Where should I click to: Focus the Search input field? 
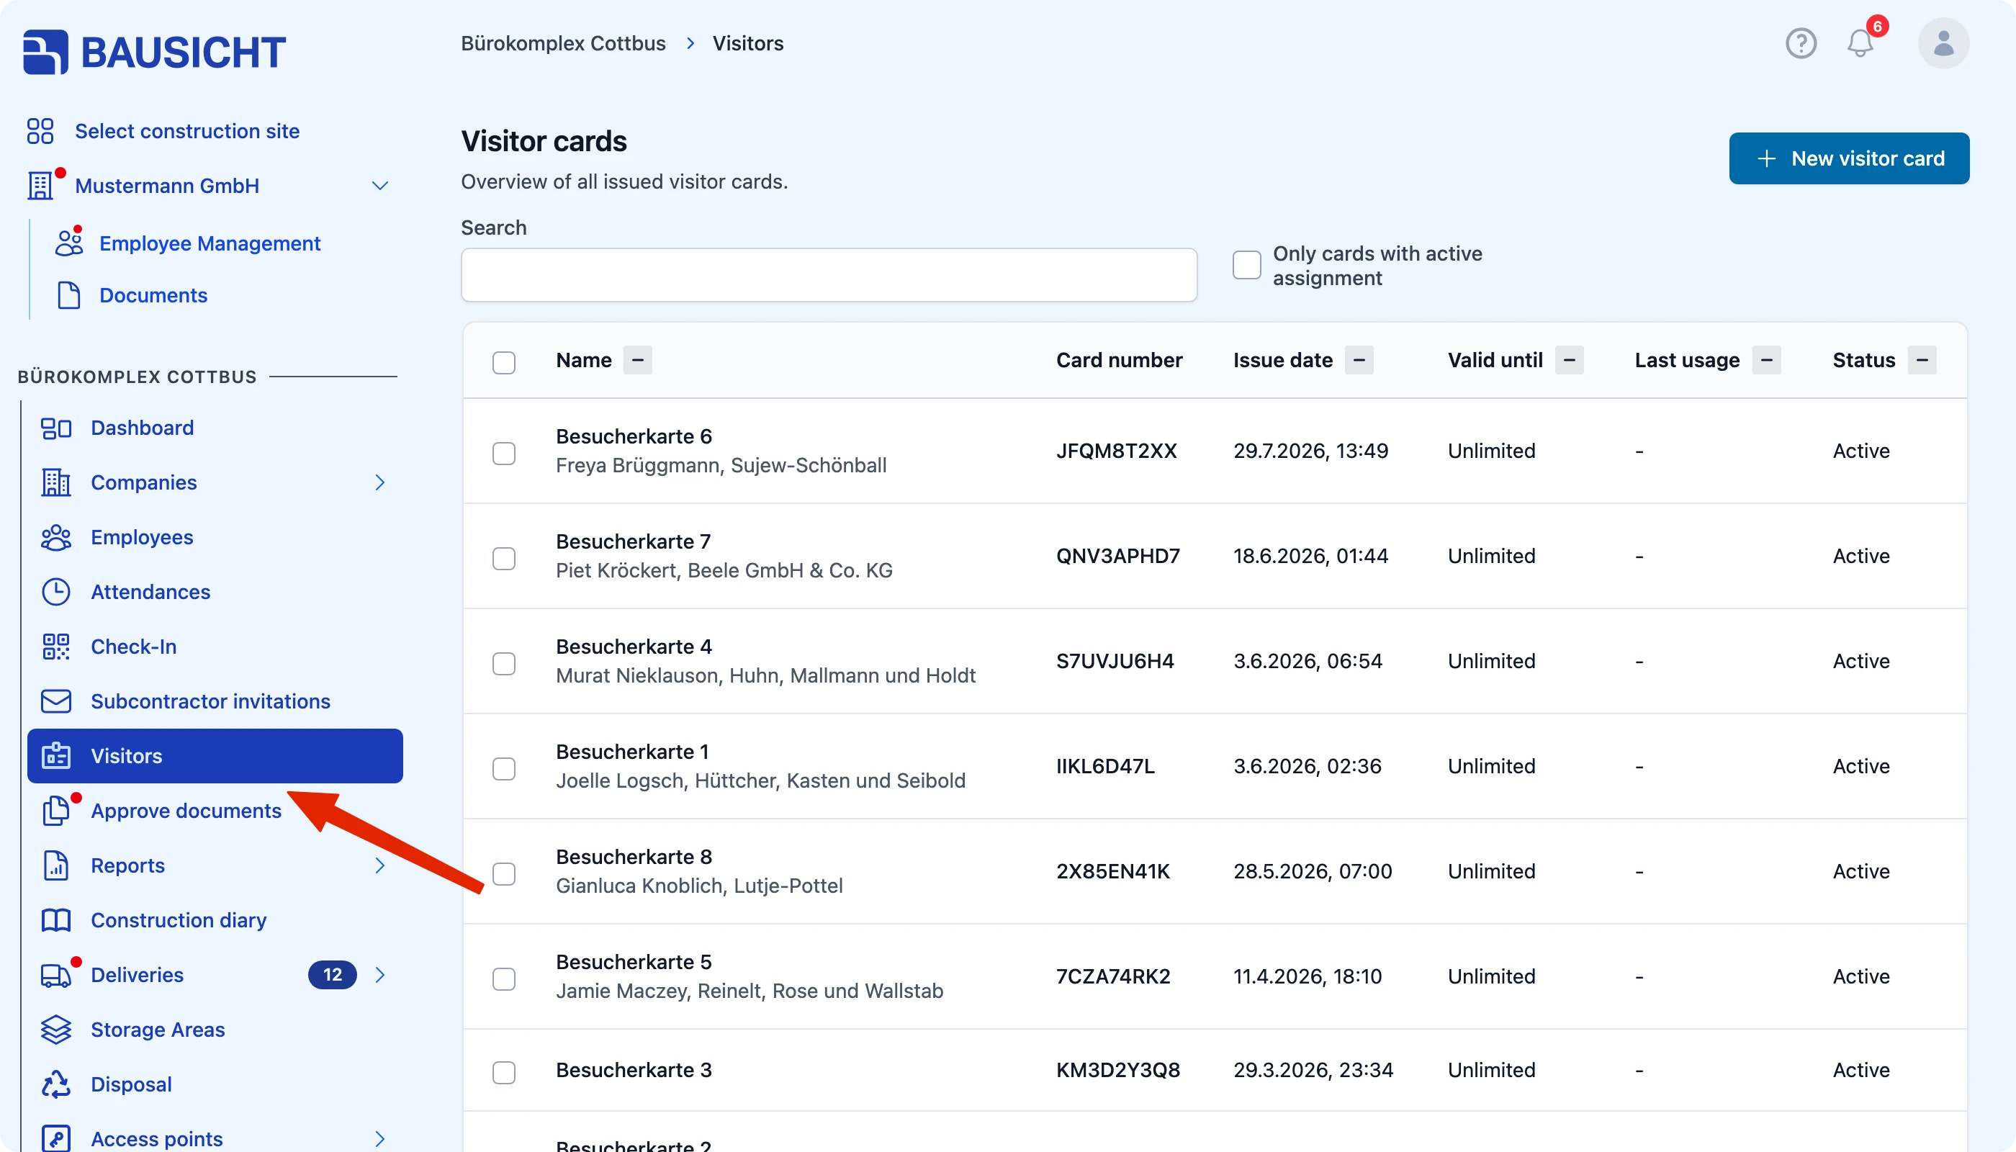tap(829, 274)
